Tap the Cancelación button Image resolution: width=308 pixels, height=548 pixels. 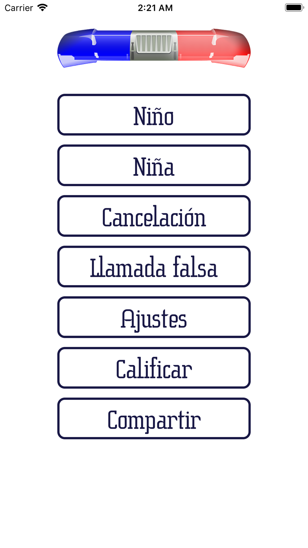coord(154,216)
